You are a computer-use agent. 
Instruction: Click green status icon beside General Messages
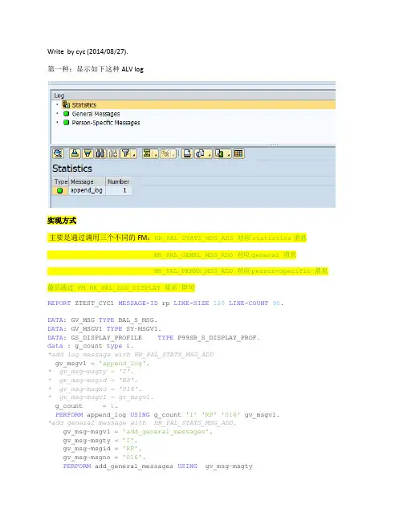pos(66,114)
